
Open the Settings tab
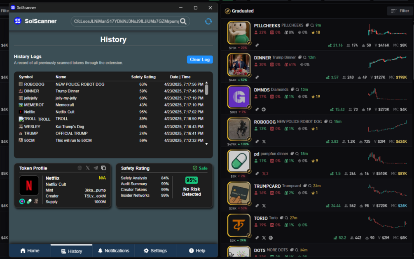pos(155,250)
